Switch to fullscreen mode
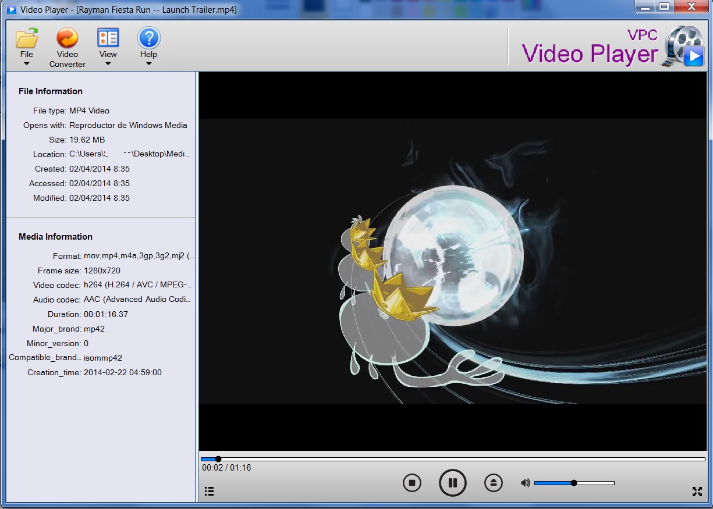This screenshot has height=509, width=713. coord(697,492)
